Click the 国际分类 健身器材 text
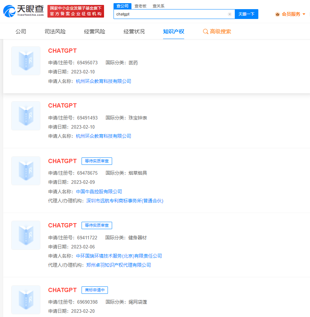The height and width of the screenshot is (317, 310). click(x=126, y=238)
